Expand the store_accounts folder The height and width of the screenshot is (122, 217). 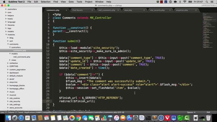(8, 108)
